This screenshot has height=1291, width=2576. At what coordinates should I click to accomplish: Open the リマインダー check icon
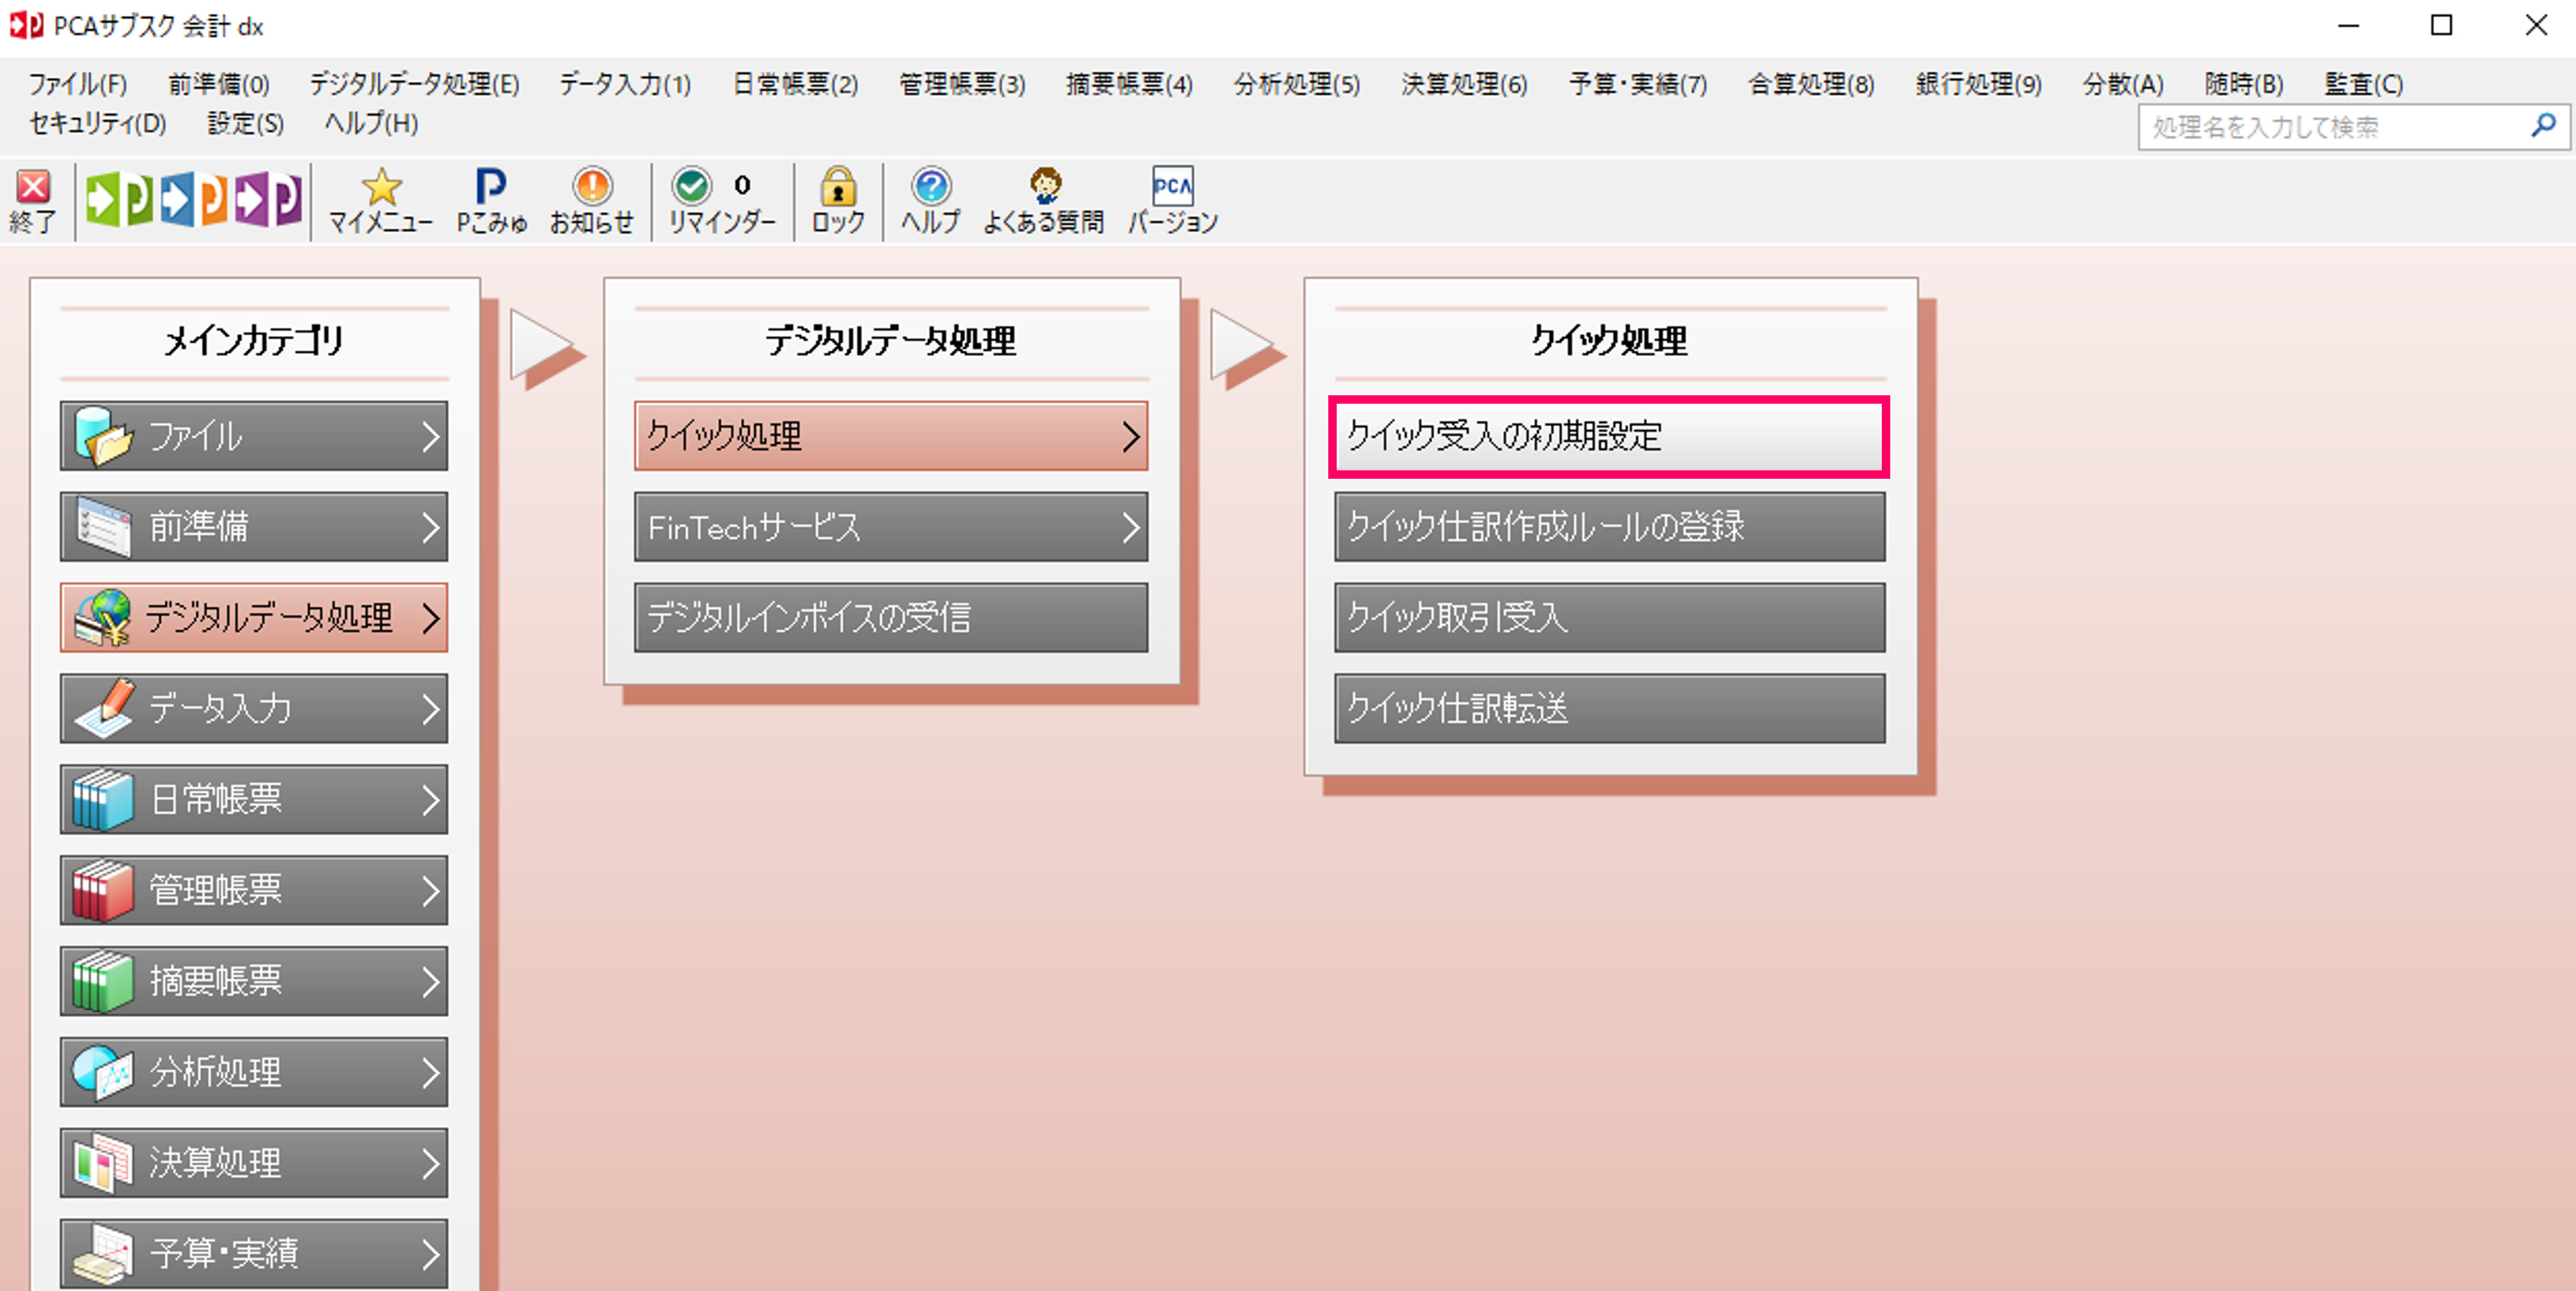point(720,201)
